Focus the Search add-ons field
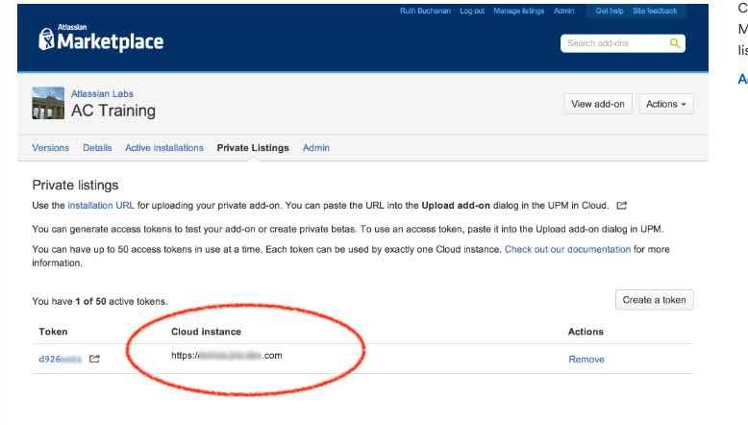748x425 pixels. click(x=623, y=43)
